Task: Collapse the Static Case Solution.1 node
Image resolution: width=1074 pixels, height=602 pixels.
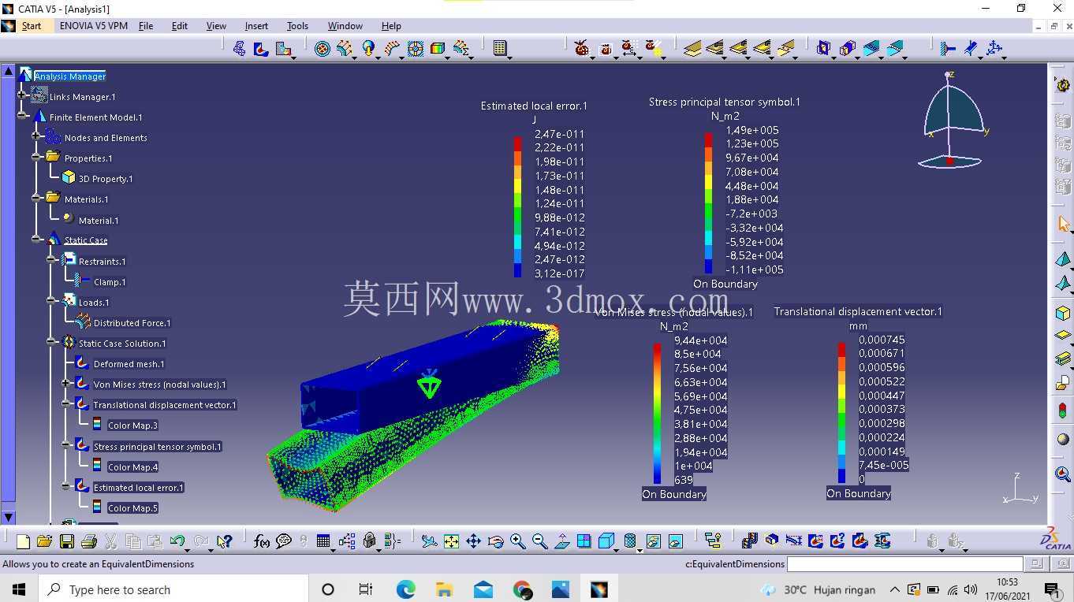Action: tap(52, 343)
